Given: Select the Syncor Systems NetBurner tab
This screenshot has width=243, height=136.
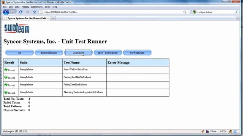Looking at the screenshot, I should point(26,19).
